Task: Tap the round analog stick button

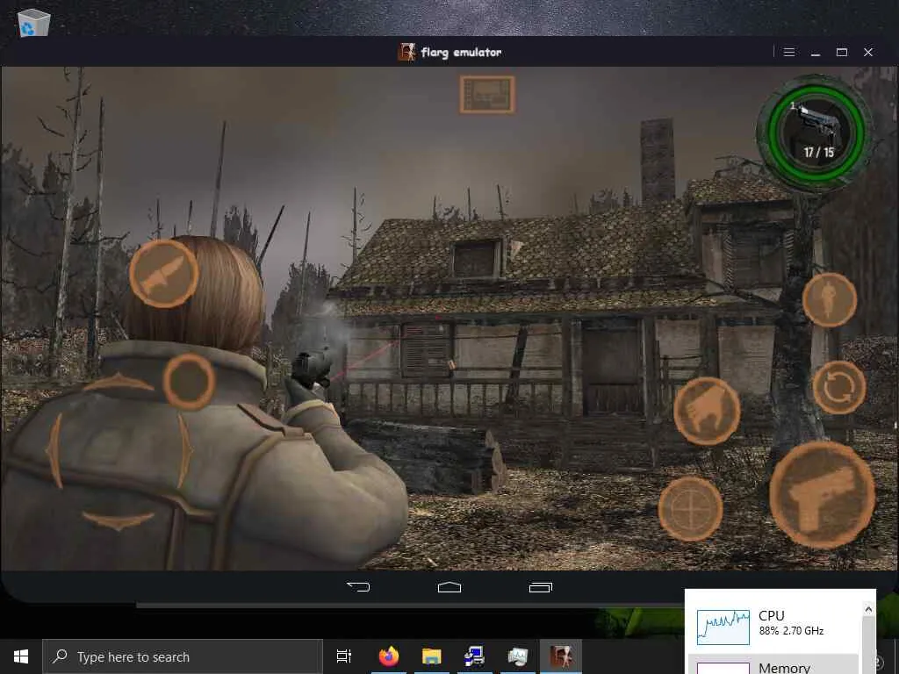Action: point(189,381)
